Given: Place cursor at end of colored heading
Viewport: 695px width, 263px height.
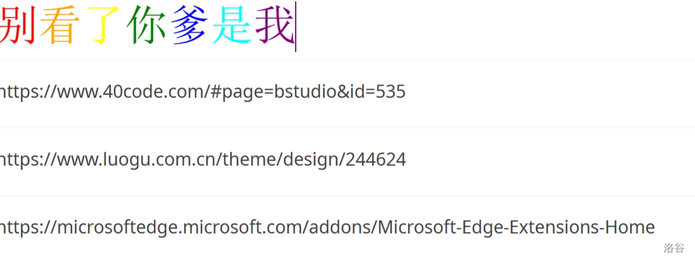Looking at the screenshot, I should (x=295, y=30).
